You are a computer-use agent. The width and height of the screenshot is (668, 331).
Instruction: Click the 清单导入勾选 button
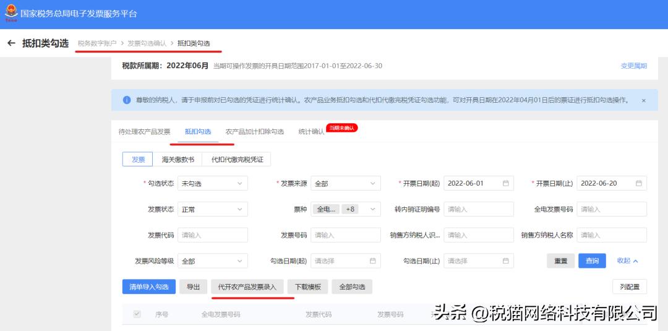(148, 286)
